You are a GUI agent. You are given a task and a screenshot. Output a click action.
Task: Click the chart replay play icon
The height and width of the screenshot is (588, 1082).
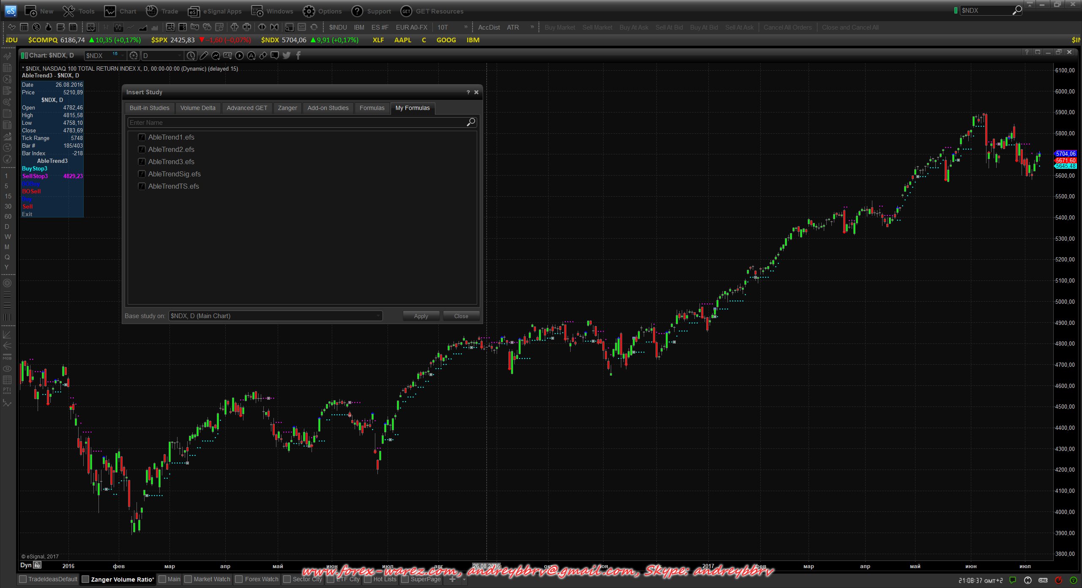(239, 55)
